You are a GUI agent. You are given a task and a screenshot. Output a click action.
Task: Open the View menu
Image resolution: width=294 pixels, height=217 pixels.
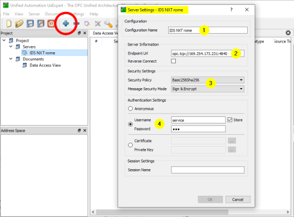[19, 14]
